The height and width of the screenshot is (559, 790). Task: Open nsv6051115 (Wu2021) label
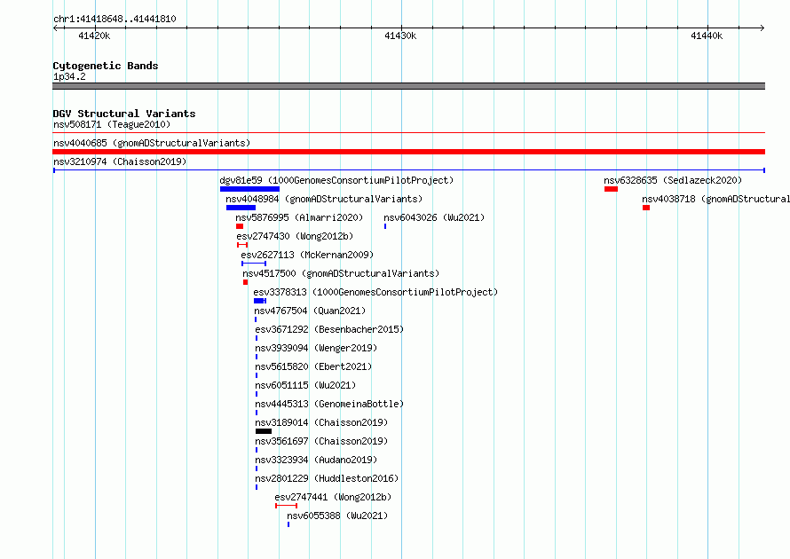304,385
